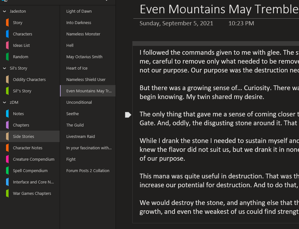Click the Oddity Characters section tab icon
Viewport: 299px width, 229px height.
[x=7, y=80]
